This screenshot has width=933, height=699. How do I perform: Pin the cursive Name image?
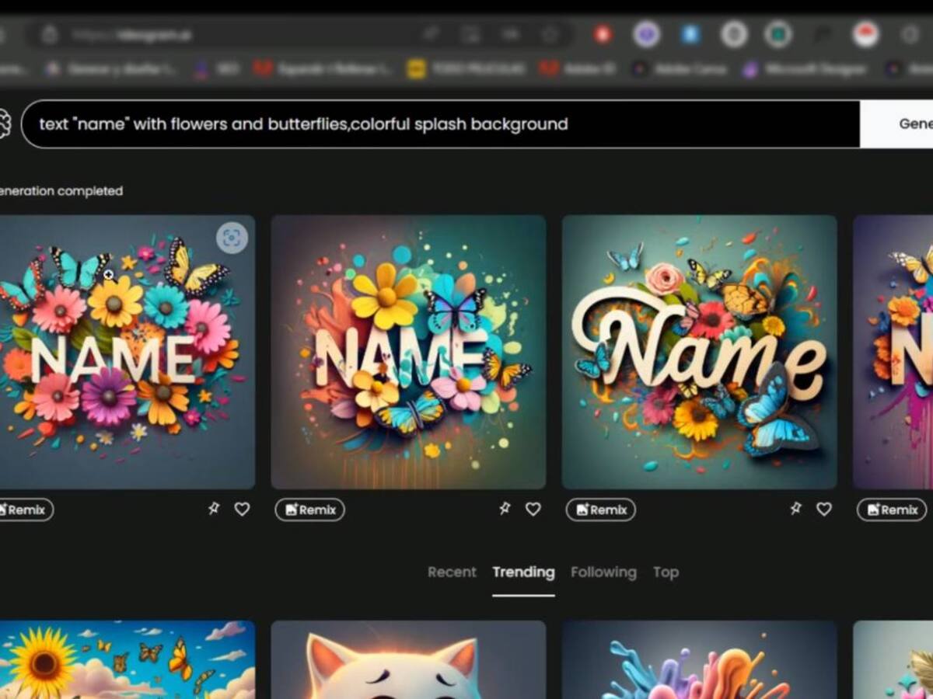(x=795, y=509)
